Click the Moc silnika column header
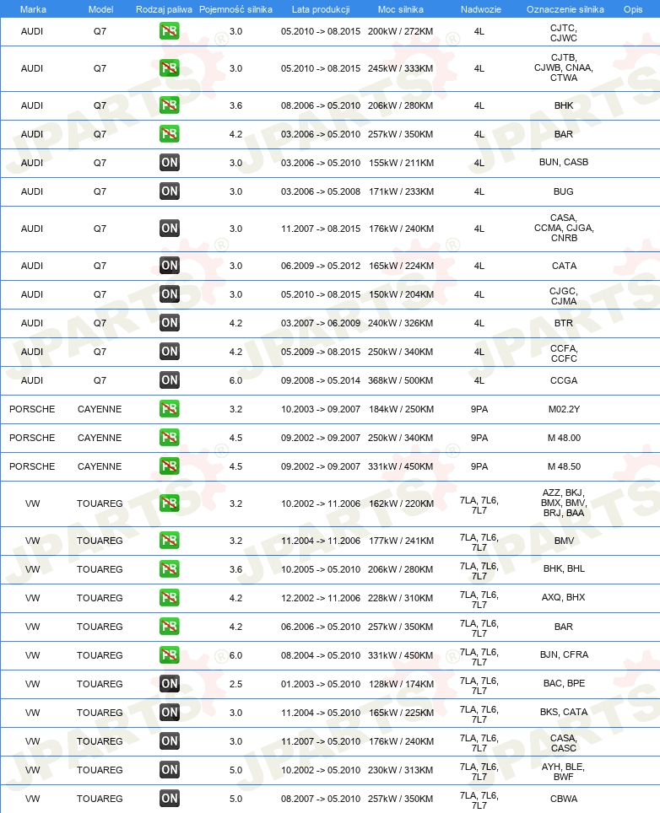The height and width of the screenshot is (813, 660). (401, 9)
